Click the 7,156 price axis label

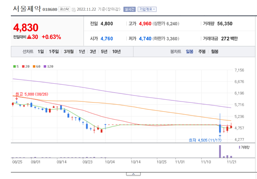pyautogui.click(x=239, y=70)
